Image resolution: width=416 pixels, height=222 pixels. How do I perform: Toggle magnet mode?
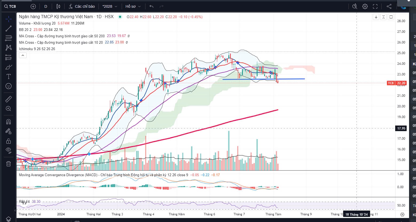9,122
